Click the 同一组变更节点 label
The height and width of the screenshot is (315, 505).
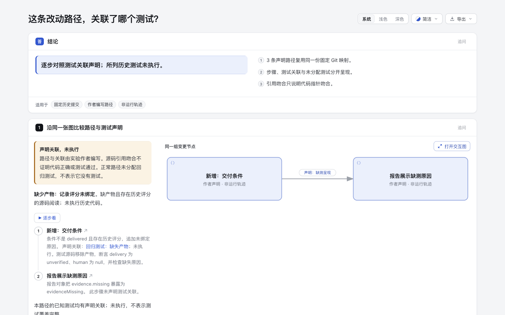(x=180, y=147)
